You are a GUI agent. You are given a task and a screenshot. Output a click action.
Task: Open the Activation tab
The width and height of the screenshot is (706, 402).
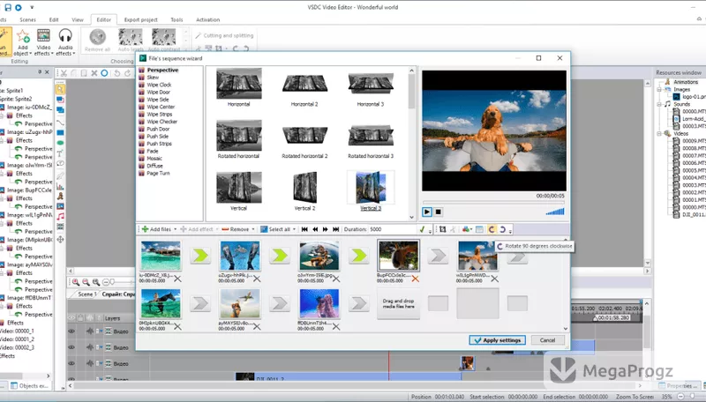pos(207,19)
